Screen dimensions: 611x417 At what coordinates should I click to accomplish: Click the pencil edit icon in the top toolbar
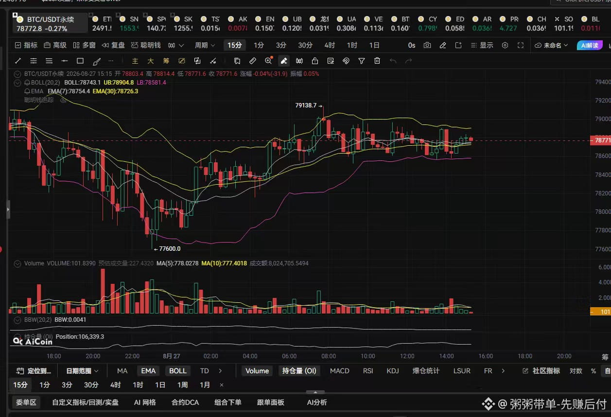[x=443, y=45]
